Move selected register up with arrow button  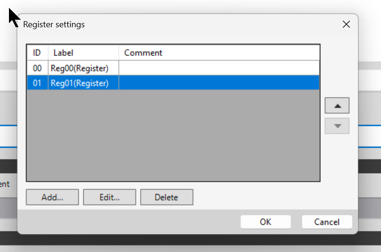click(337, 105)
